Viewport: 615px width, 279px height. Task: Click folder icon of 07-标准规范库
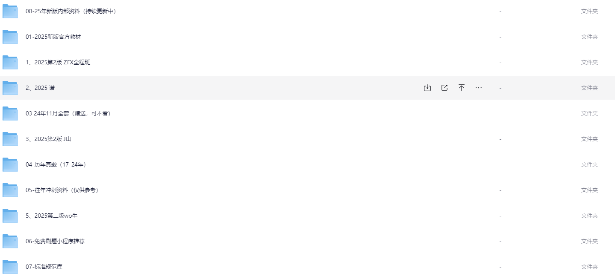[10, 267]
